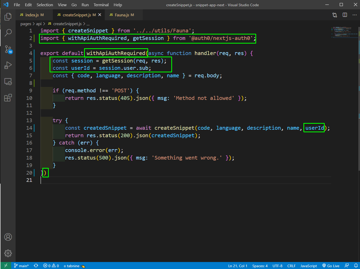This screenshot has width=360, height=269.
Task: Switch to the index.js tab
Action: click(x=34, y=15)
